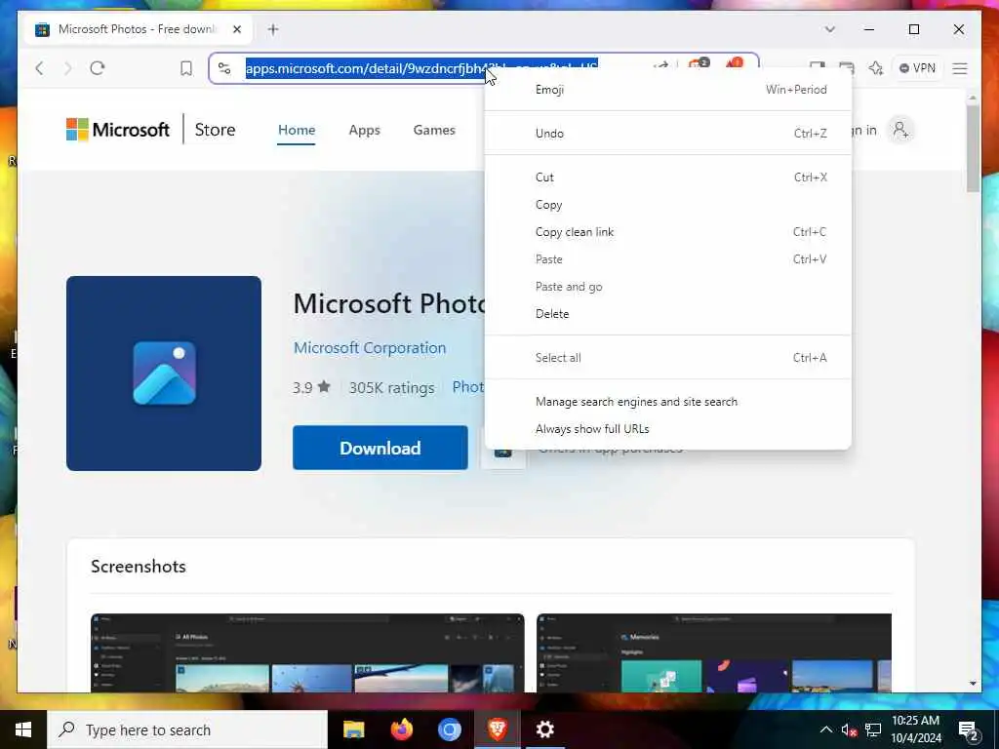Open site settings icon in address bar

(224, 68)
